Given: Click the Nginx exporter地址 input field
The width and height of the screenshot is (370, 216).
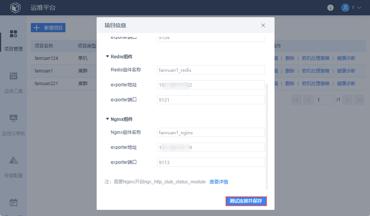Looking at the screenshot, I should (211, 147).
